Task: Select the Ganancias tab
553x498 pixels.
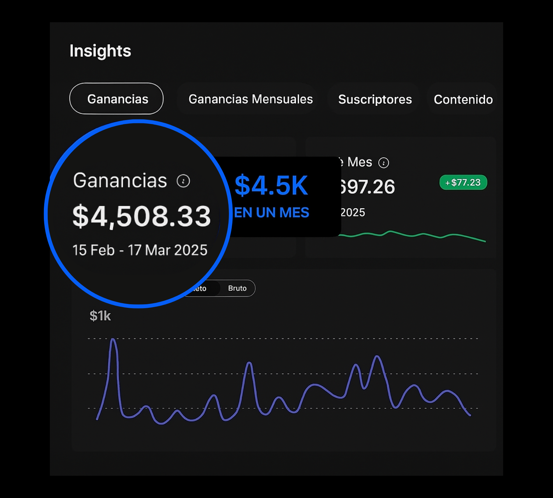Action: (x=116, y=99)
